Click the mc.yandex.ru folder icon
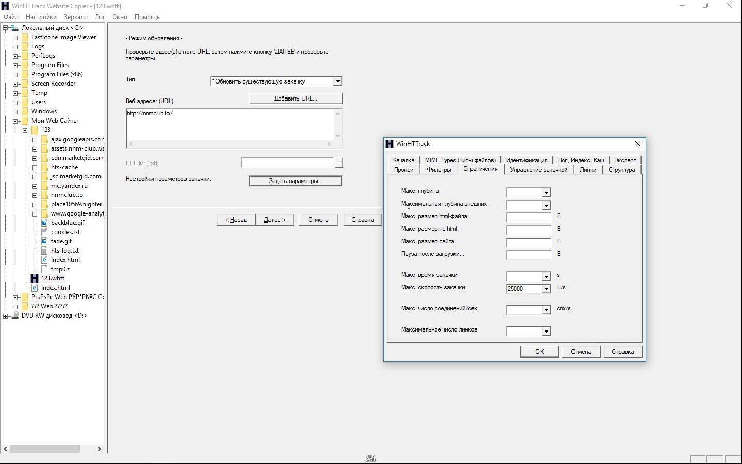 coord(44,186)
